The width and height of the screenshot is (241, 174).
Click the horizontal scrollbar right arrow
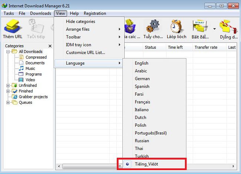click(x=233, y=166)
